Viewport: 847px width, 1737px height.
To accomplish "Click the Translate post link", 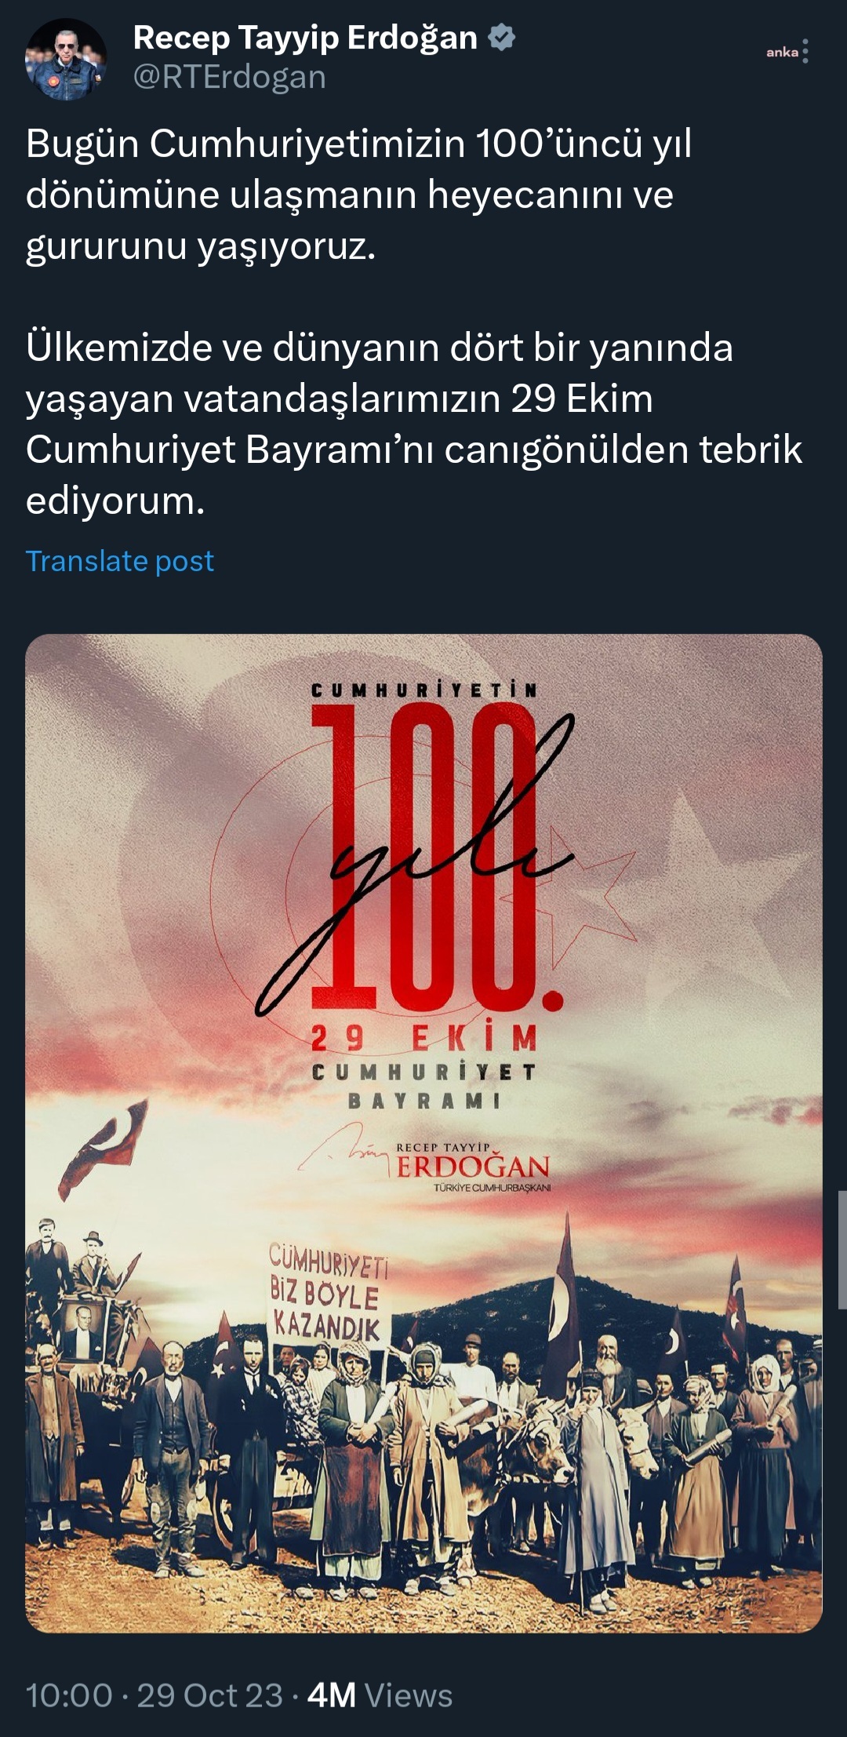I will click(120, 561).
